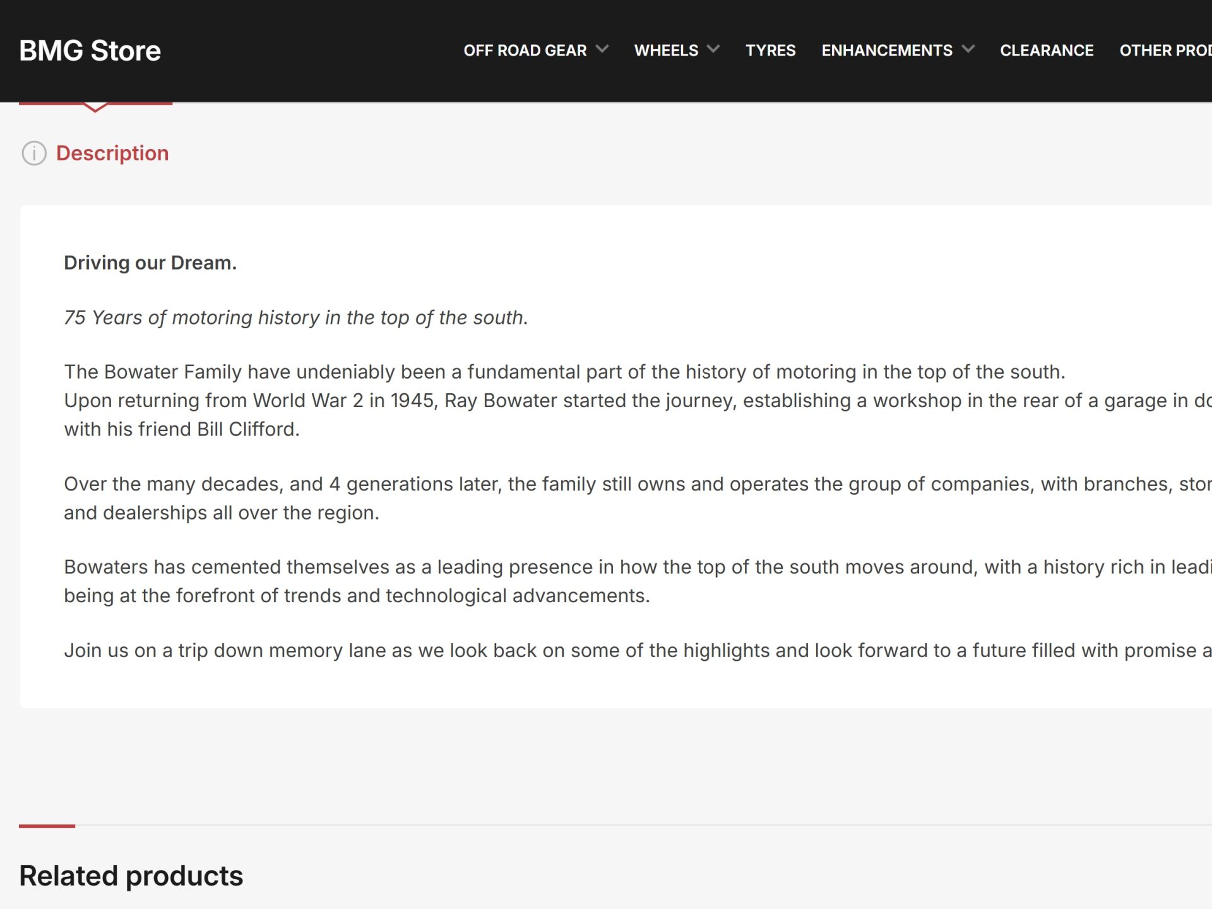
Task: Open the Enhancements menu item
Action: 887,50
